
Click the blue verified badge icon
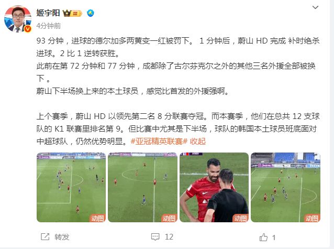(91, 13)
